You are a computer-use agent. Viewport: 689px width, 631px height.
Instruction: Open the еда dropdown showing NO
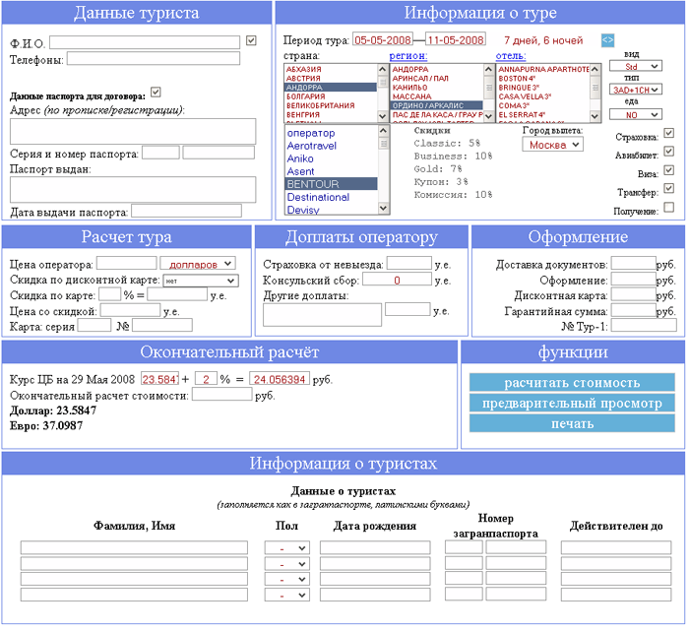click(642, 114)
